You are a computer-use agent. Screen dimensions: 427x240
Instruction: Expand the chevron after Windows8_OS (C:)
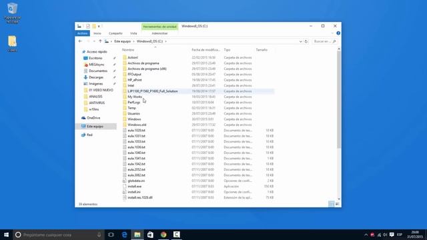pyautogui.click(x=165, y=41)
